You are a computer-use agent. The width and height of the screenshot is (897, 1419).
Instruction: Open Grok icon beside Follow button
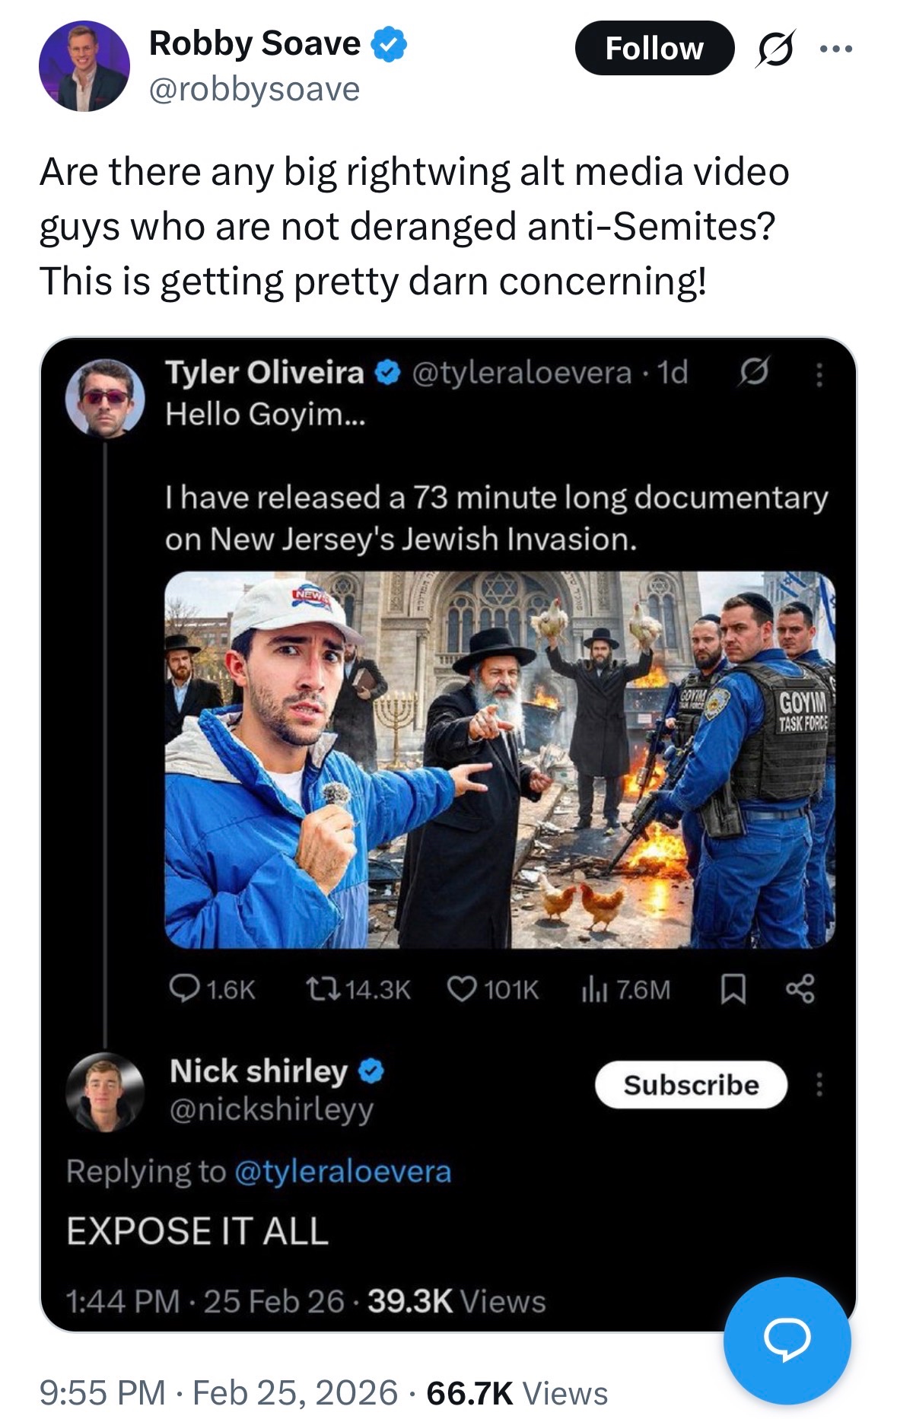[x=775, y=49]
